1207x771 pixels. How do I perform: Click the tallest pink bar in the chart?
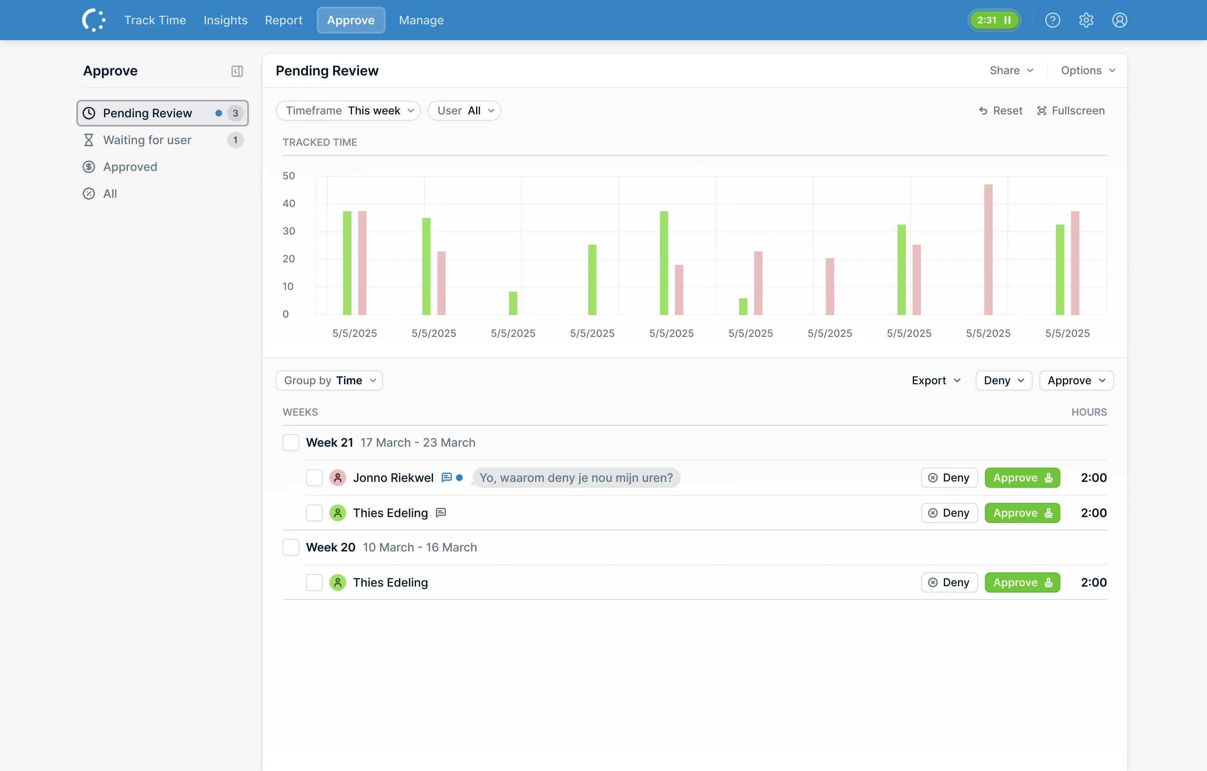[x=988, y=250]
